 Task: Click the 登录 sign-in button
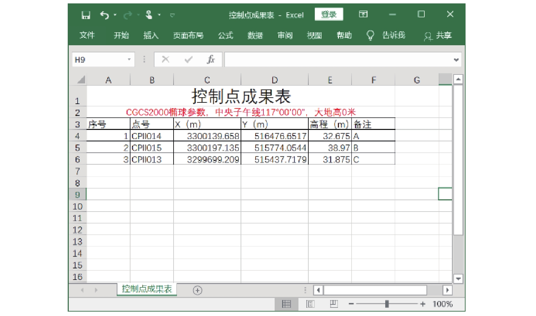pos(328,14)
